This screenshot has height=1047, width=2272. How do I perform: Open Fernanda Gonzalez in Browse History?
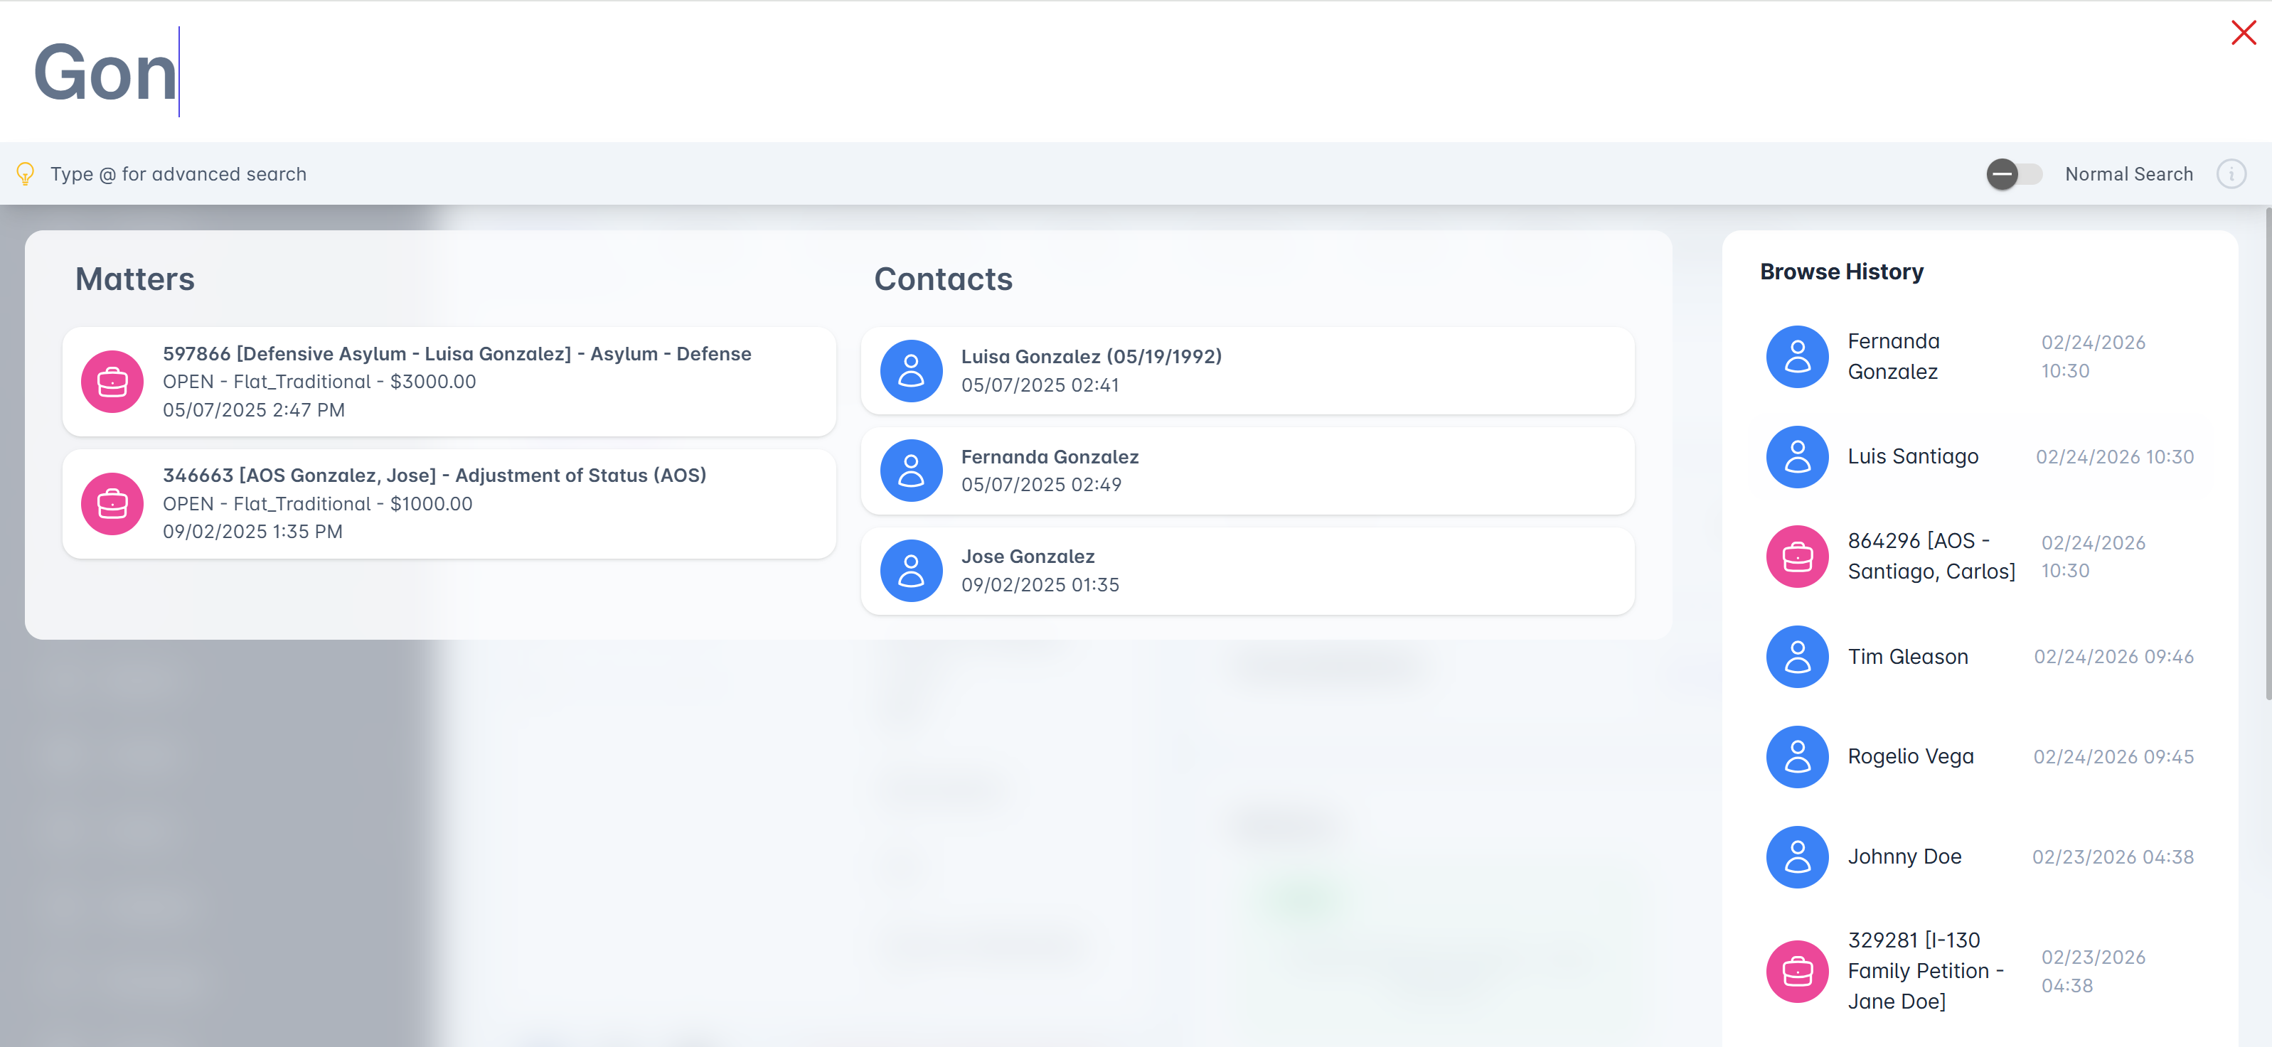1893,356
